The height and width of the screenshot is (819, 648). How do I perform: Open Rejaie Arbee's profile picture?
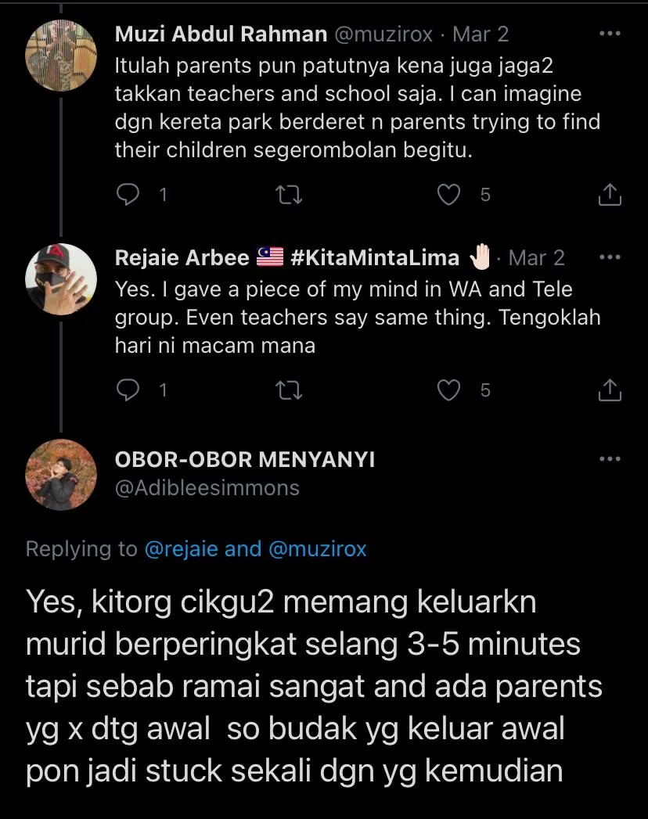pos(61,278)
